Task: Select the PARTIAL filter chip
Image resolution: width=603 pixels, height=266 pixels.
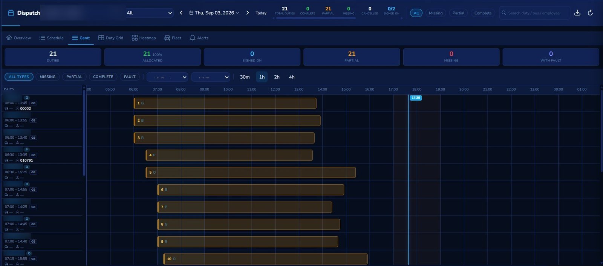Action: (x=74, y=77)
